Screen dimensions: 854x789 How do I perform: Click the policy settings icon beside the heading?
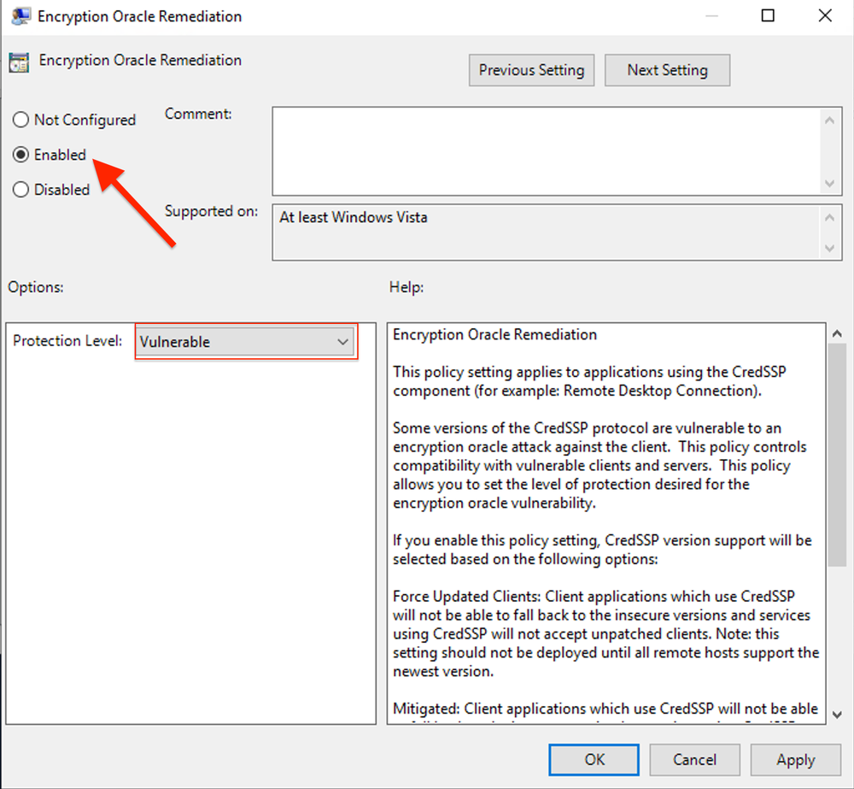[x=20, y=61]
